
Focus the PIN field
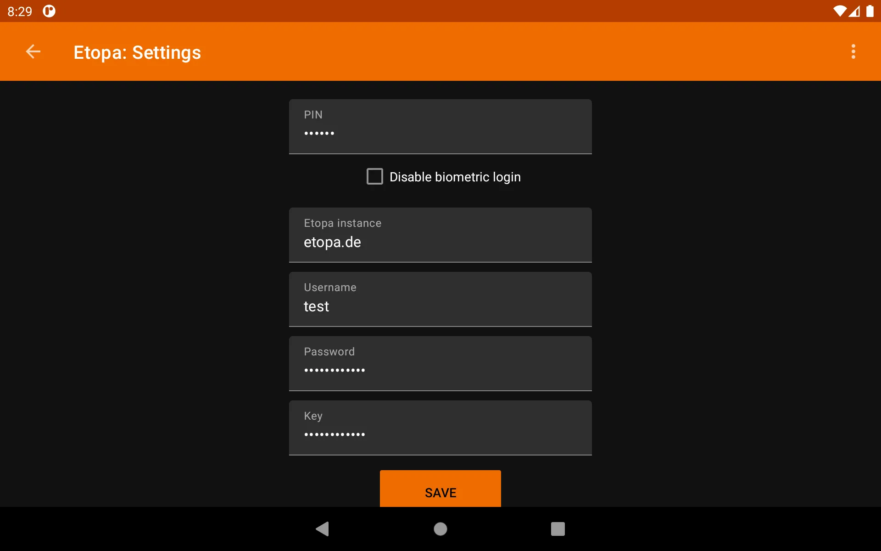pos(440,127)
